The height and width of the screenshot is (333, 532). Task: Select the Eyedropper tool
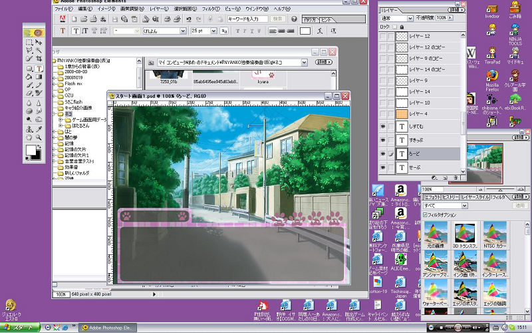pyautogui.click(x=39, y=129)
